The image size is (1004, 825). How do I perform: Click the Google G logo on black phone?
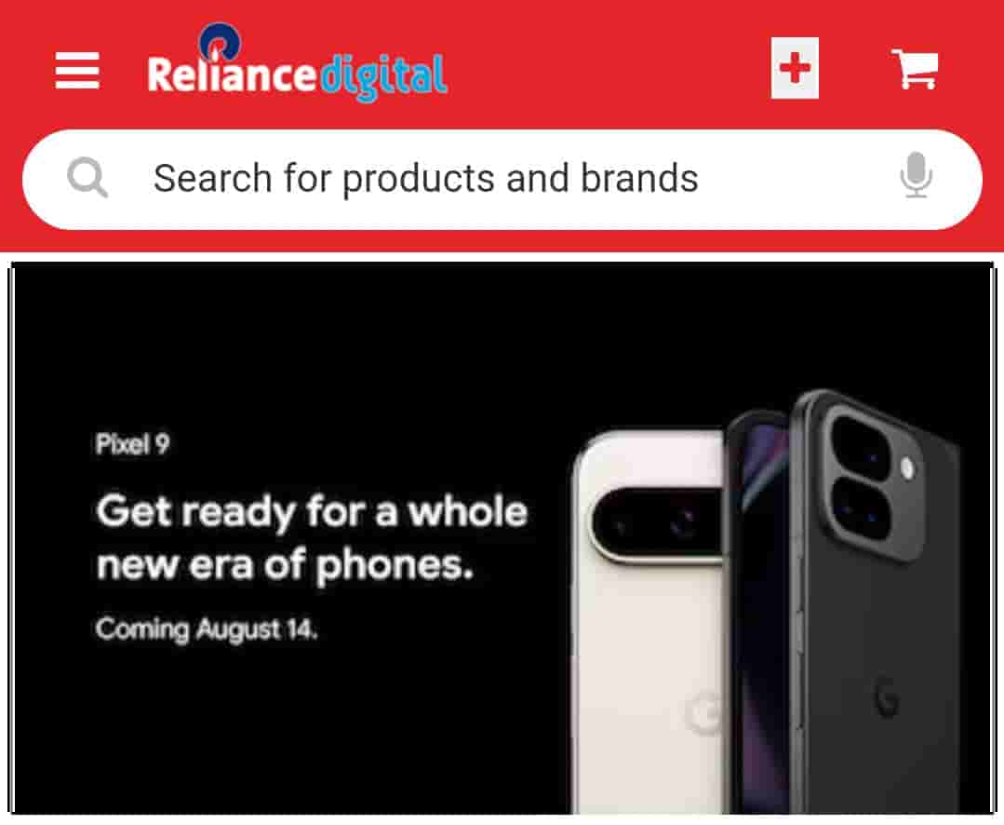(887, 696)
